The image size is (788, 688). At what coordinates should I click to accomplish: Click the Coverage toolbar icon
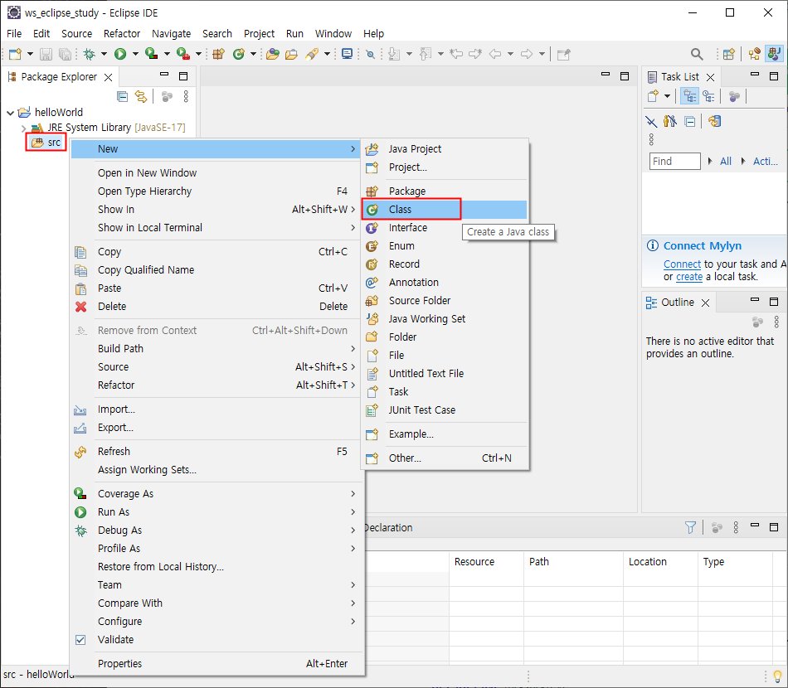[x=151, y=54]
